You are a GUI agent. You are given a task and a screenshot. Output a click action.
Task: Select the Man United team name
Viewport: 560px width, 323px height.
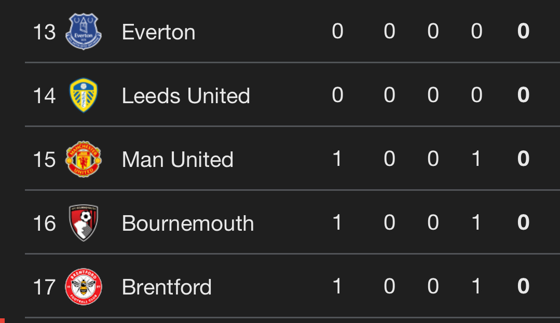click(177, 160)
